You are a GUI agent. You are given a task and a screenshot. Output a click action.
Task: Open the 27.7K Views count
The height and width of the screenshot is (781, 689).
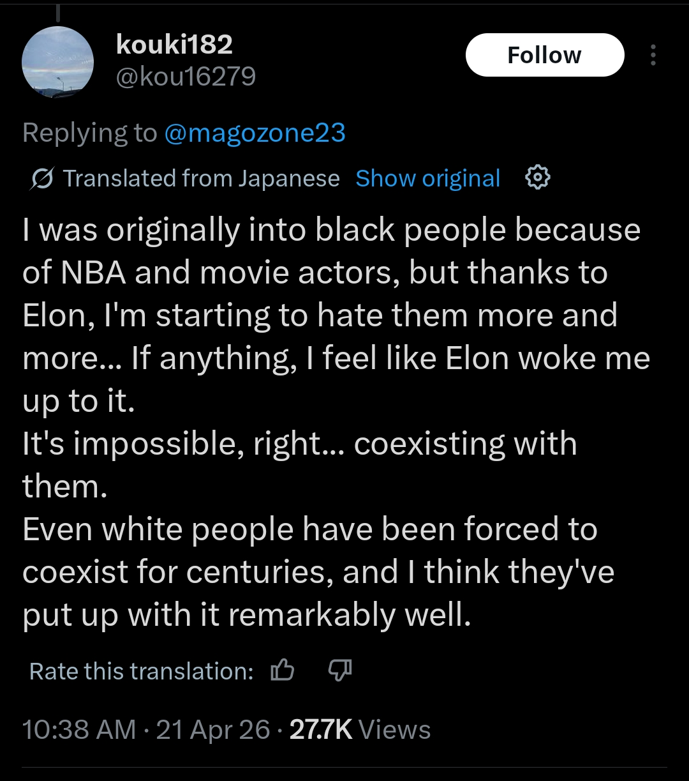360,730
